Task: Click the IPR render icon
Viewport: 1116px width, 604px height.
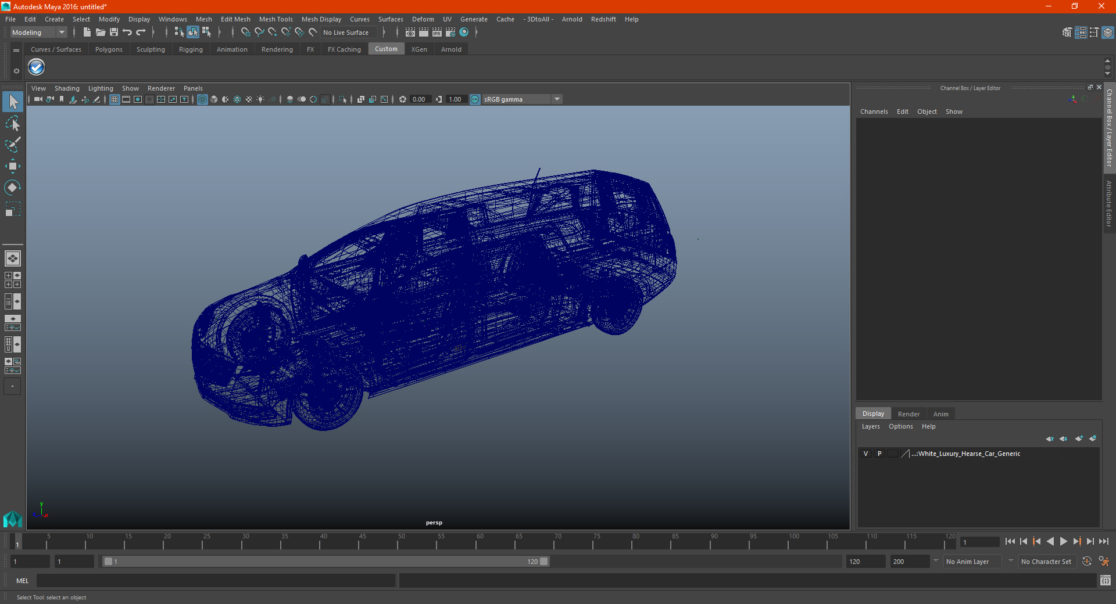Action: (x=437, y=33)
